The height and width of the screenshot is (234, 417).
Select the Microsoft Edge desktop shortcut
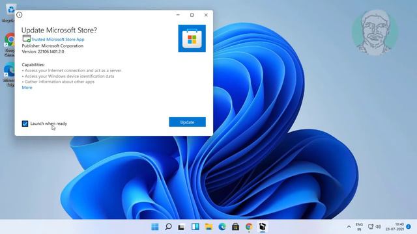[10, 74]
